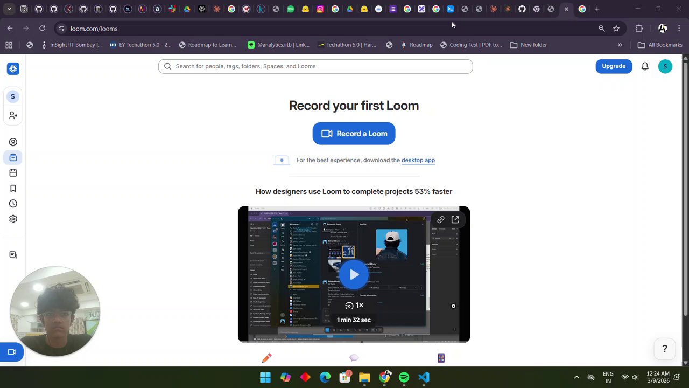
Task: Open Visual Studio Code from the taskbar
Action: [424, 377]
